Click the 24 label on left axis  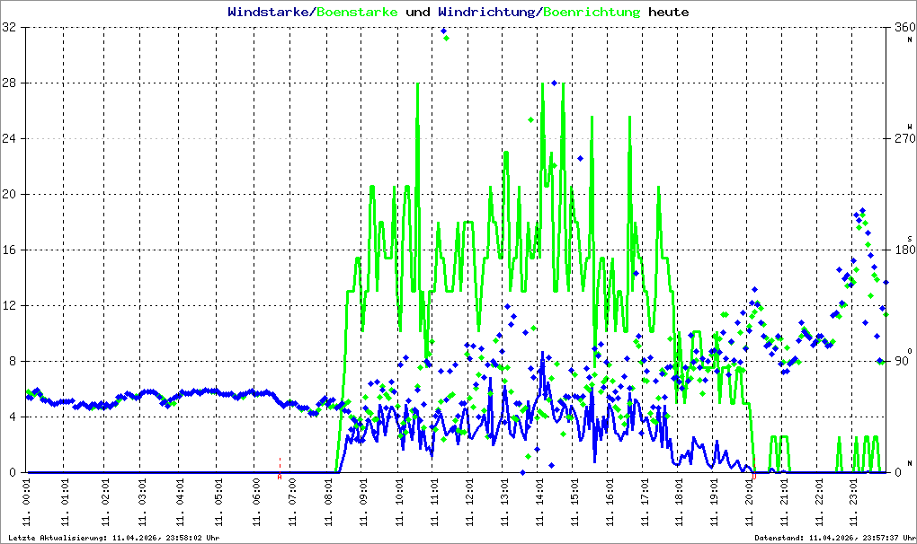click(x=9, y=138)
